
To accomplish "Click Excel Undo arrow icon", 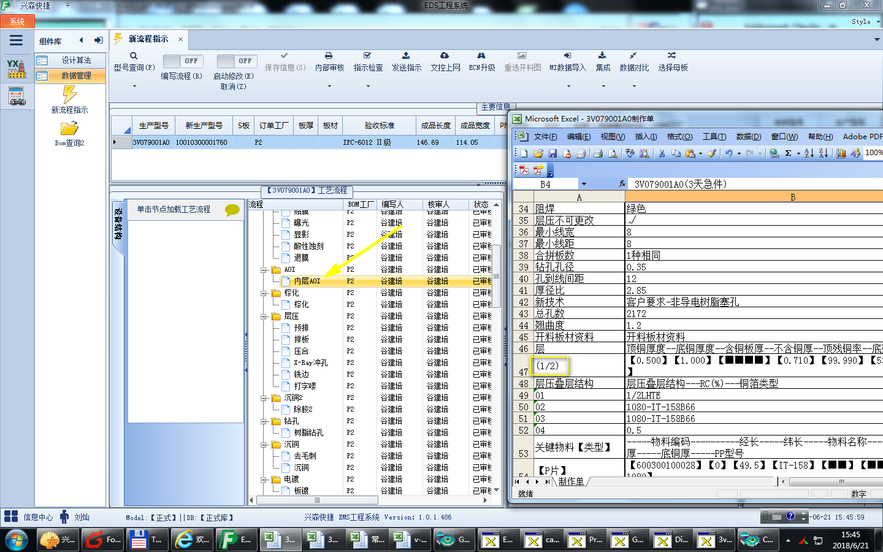I will point(728,153).
